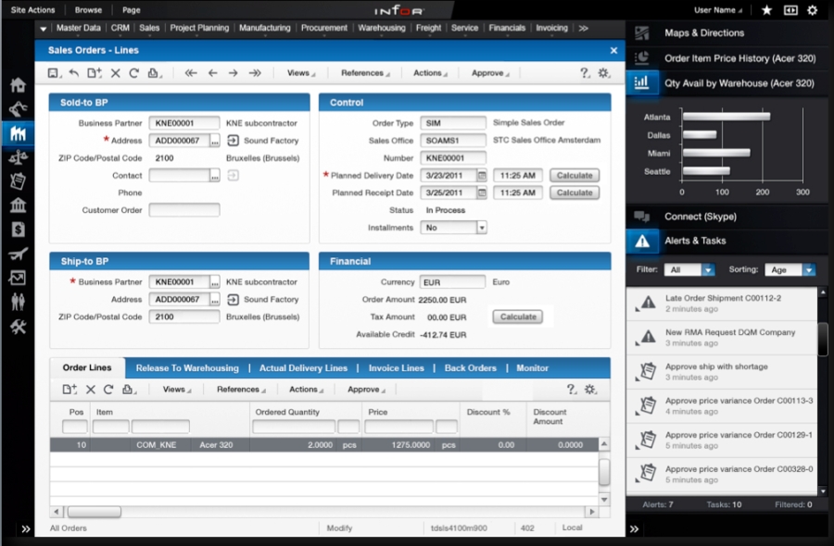Open Sold-to Address details arrow icon
Image resolution: width=834 pixels, height=546 pixels.
pyautogui.click(x=233, y=141)
